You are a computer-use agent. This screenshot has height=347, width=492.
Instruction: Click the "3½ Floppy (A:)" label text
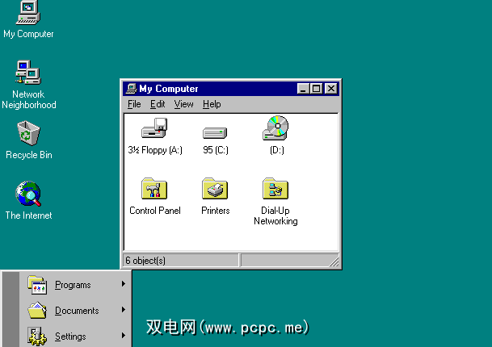155,150
